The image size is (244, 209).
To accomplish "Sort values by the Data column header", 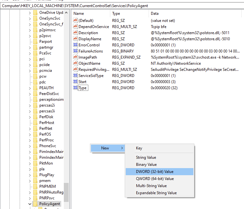I will (x=195, y=14).
